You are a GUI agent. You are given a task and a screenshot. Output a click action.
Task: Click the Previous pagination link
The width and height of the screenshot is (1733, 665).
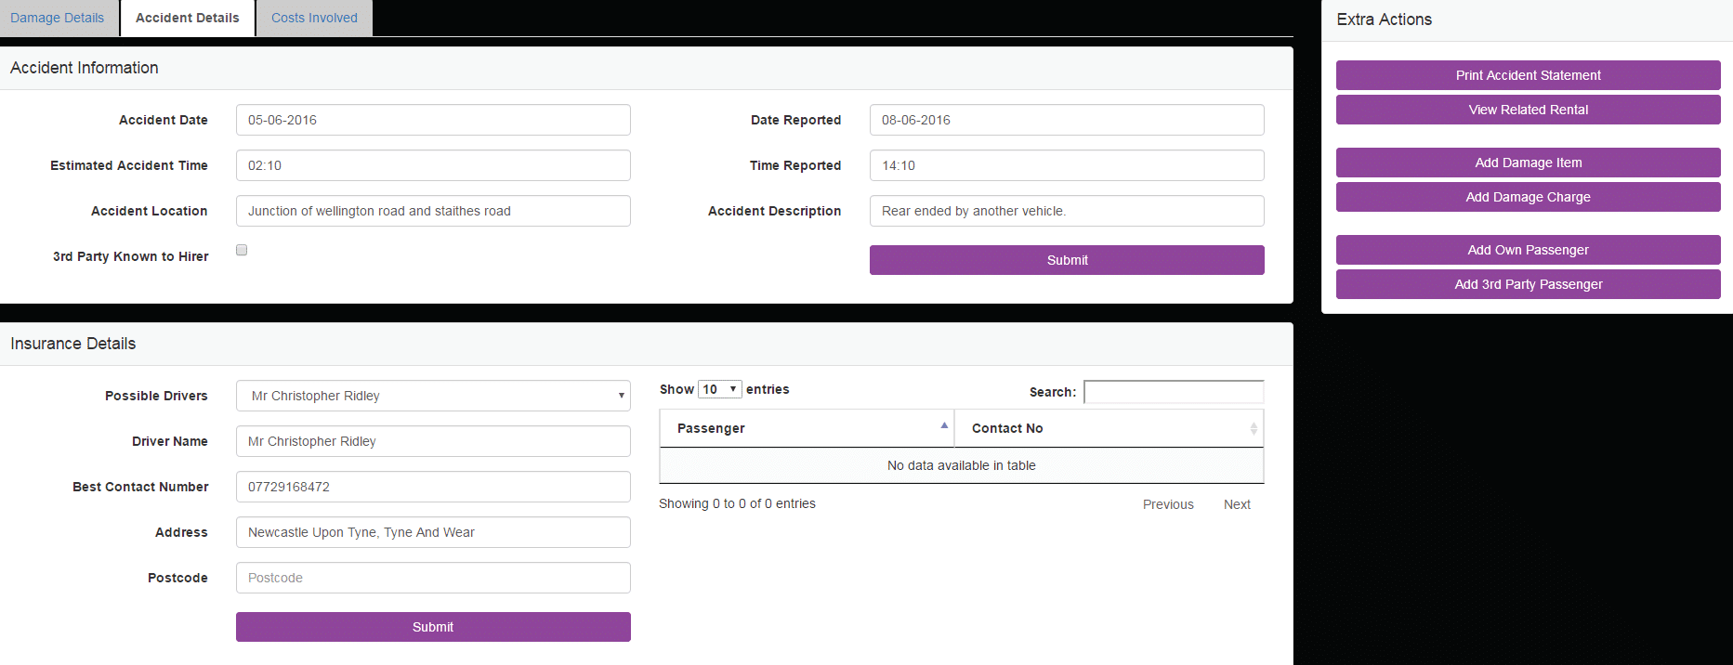[1168, 504]
